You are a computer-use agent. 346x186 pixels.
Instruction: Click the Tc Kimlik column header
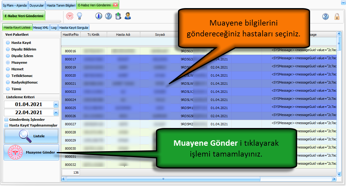point(94,35)
